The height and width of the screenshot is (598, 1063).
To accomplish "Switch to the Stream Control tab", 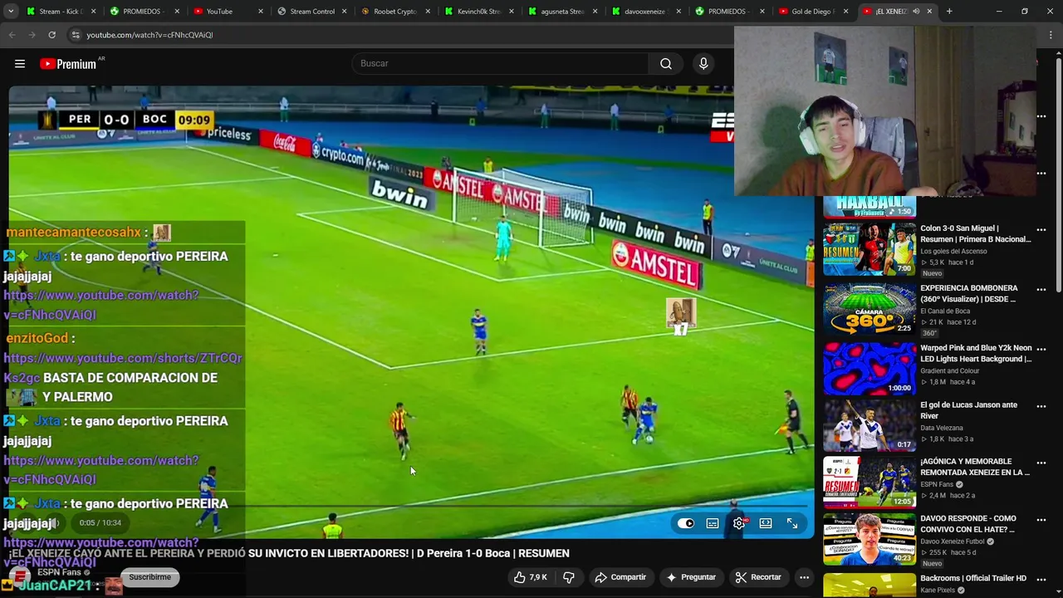I will (311, 12).
